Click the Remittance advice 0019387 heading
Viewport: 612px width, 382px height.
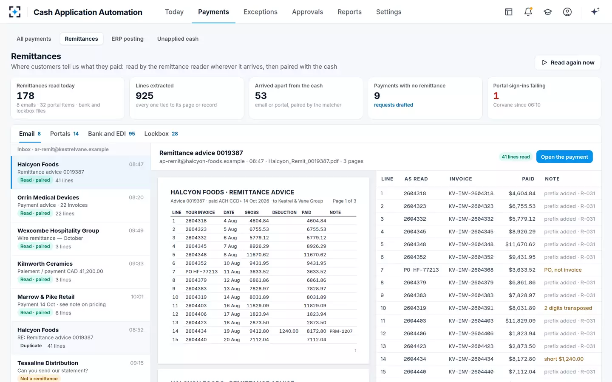(201, 153)
